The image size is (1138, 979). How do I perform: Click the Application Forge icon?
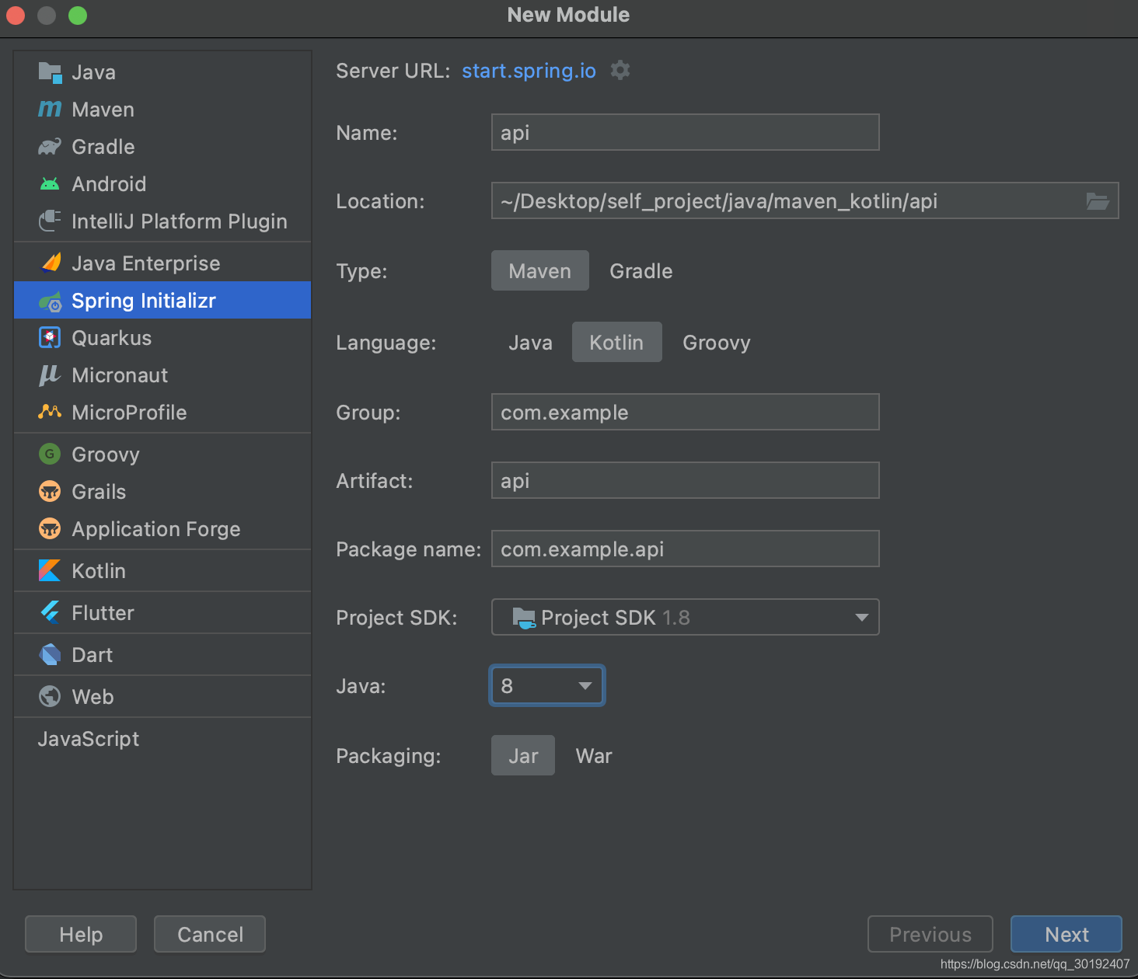[50, 529]
